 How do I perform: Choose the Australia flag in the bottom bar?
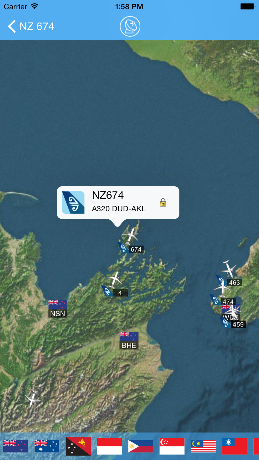[x=47, y=446]
